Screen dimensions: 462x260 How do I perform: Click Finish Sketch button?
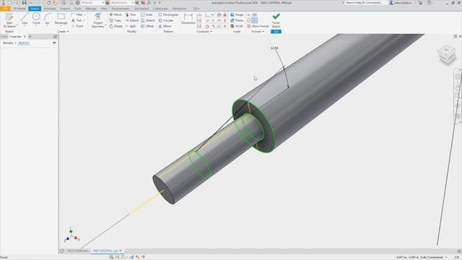pyautogui.click(x=276, y=20)
